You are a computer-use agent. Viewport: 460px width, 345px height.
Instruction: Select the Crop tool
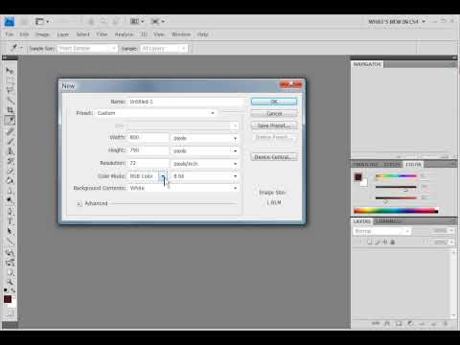click(x=10, y=110)
